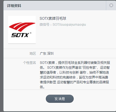Click the 发消息 button

click(60, 99)
